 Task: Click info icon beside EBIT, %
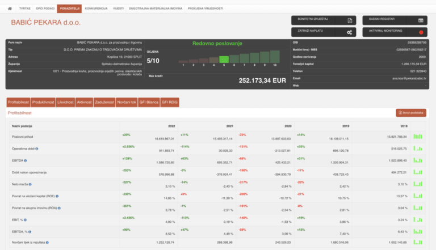(x=26, y=219)
